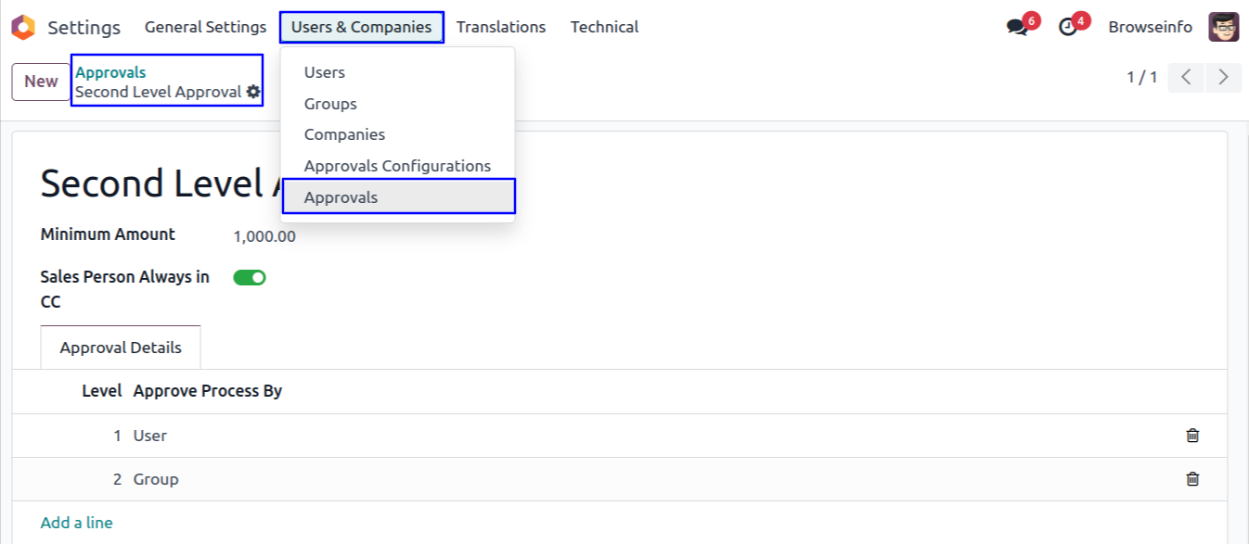Viewport: 1249px width, 544px height.
Task: Expand the Technical menu
Action: (x=604, y=28)
